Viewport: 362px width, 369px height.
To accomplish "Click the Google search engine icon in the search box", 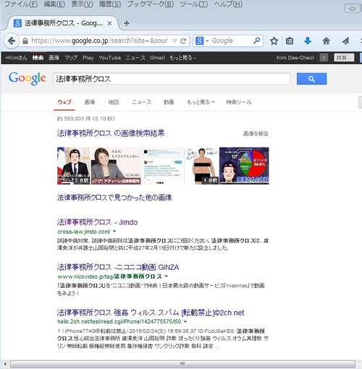I will (x=199, y=41).
